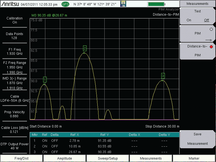Open the Marker menu
The width and height of the screenshot is (216, 162).
(x=194, y=158)
